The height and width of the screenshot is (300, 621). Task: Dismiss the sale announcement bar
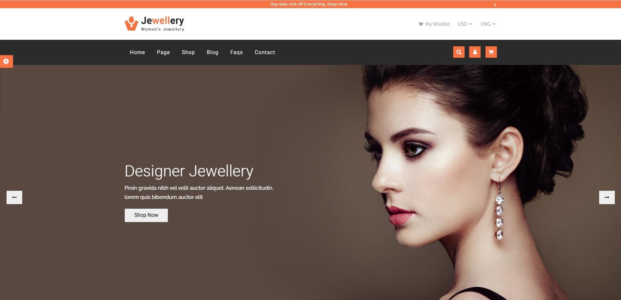tap(495, 5)
